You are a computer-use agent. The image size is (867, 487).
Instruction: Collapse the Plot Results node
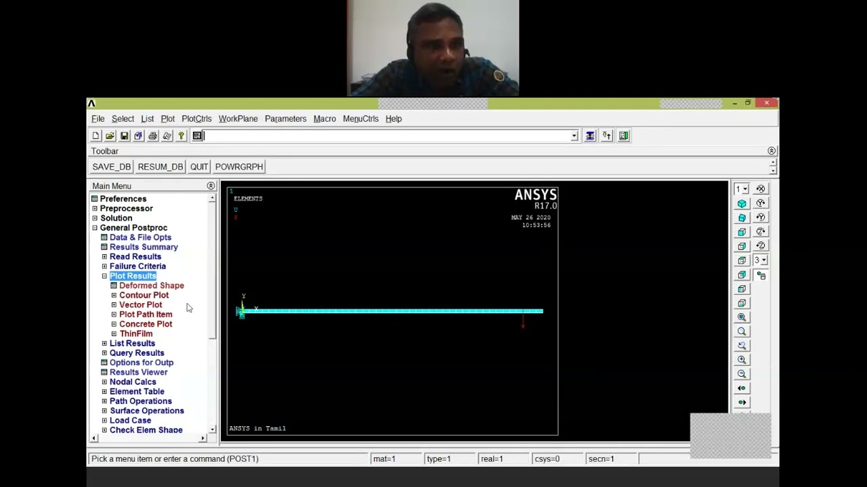104,276
